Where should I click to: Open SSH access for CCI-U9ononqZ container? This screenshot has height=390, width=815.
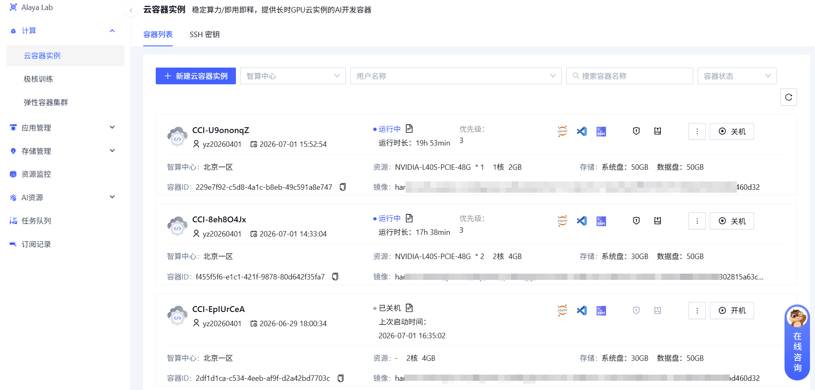click(x=601, y=131)
